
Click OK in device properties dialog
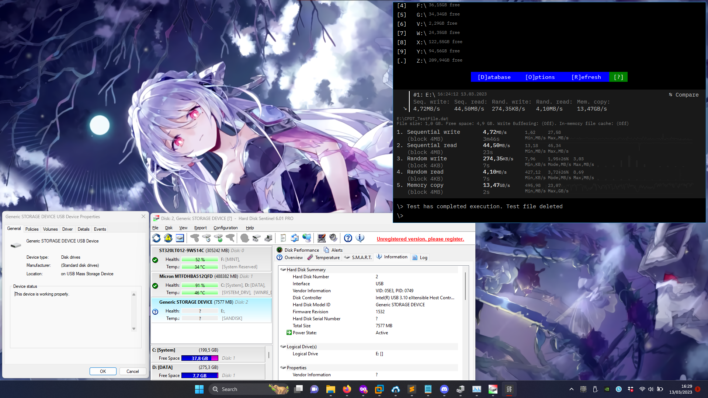pyautogui.click(x=103, y=371)
